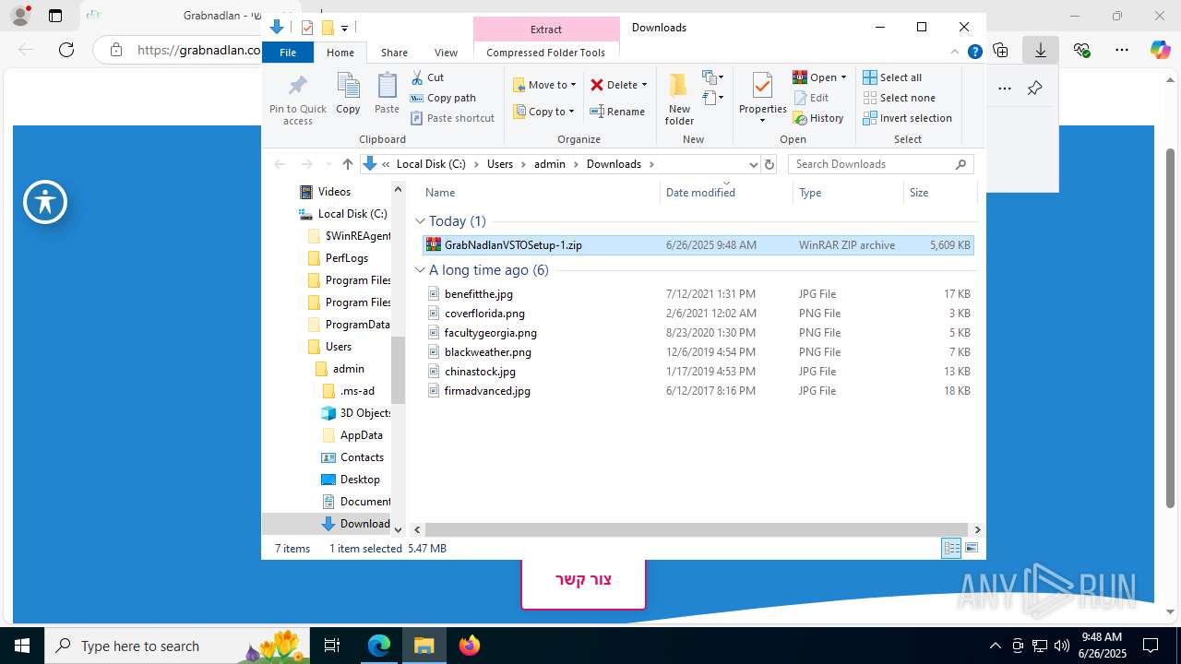
Task: Click Invert selection
Action: tap(907, 118)
